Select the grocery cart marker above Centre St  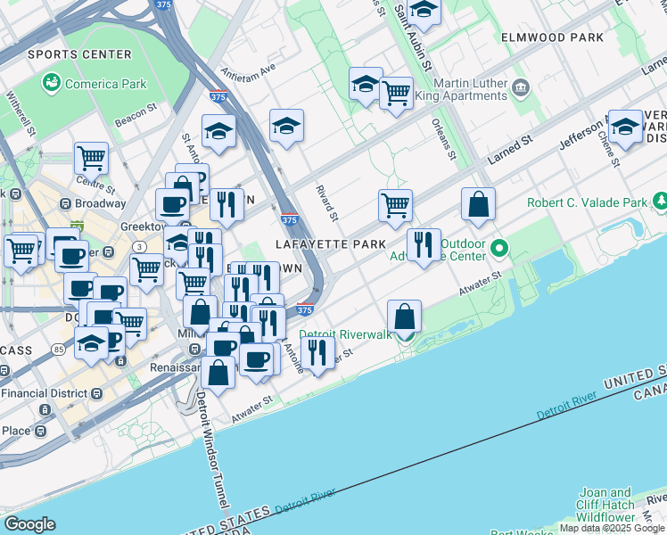pos(91,159)
